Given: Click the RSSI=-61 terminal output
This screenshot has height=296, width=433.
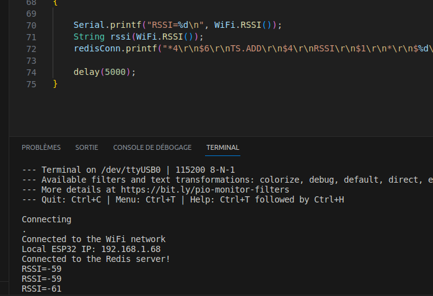Looking at the screenshot, I should tap(42, 289).
